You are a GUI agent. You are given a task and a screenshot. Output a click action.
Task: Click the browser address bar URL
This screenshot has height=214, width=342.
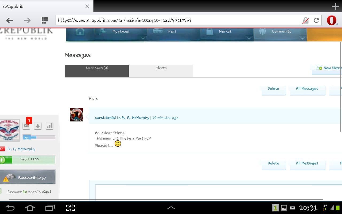(x=178, y=20)
